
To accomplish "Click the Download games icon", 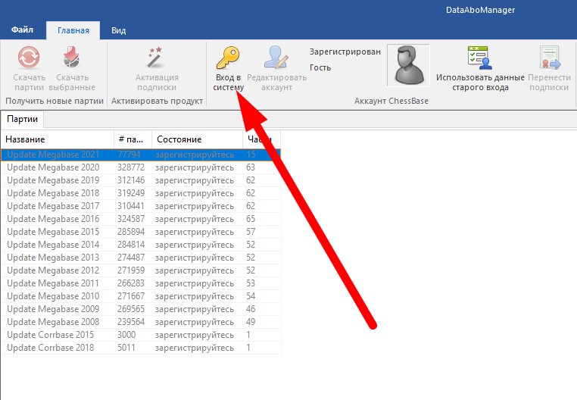I will (x=29, y=58).
